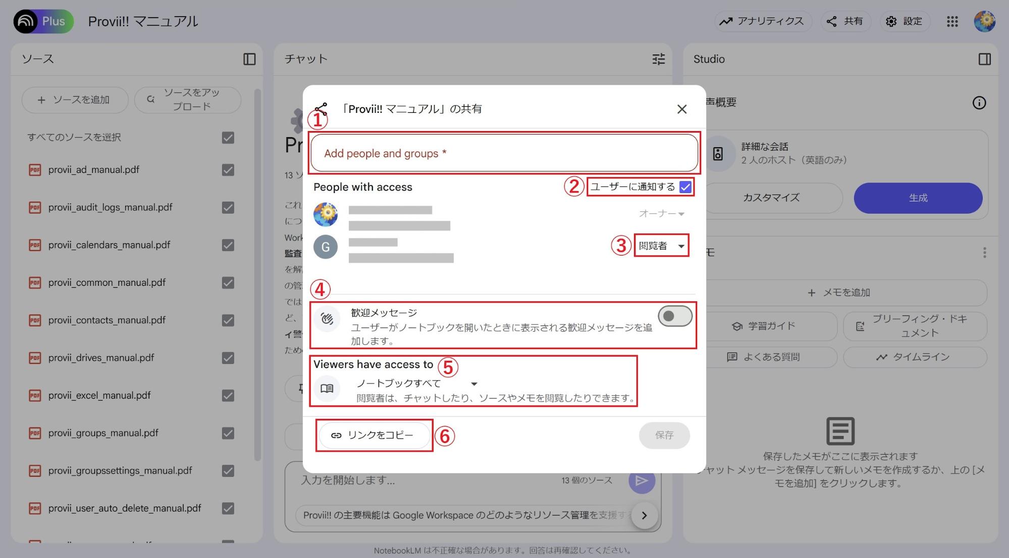The width and height of the screenshot is (1009, 558).
Task: Open chat configuration sliders icon
Action: coord(658,59)
